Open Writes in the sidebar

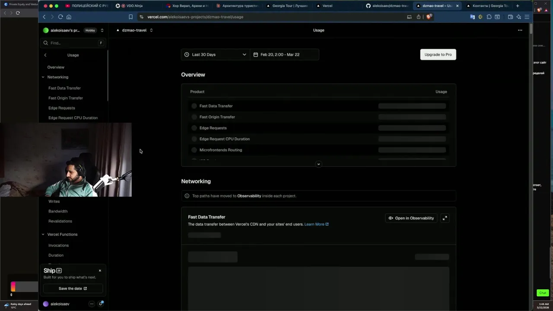tap(54, 201)
